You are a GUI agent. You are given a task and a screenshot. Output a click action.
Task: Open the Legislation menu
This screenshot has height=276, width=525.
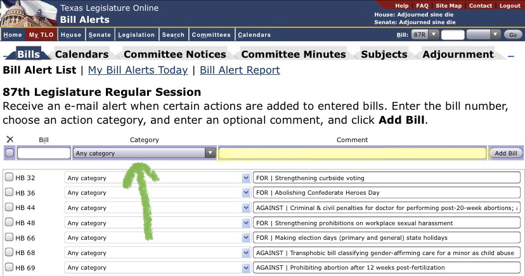point(136,35)
